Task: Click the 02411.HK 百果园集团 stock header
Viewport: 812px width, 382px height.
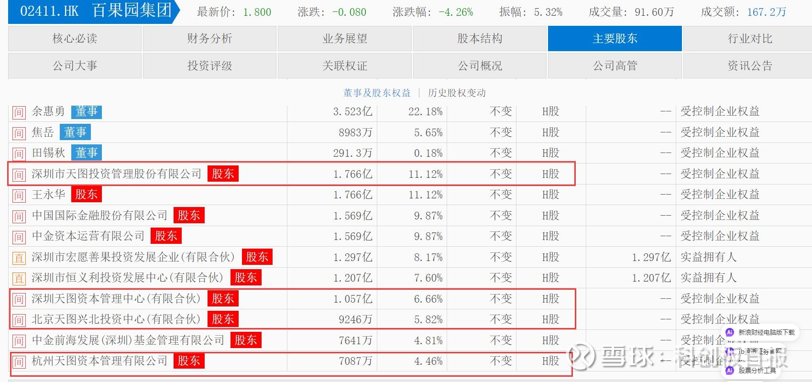Action: (95, 11)
